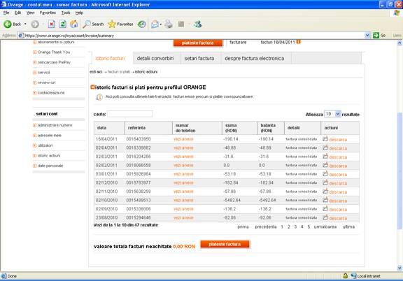Click the page scrollbar up arrow
This screenshot has width=403, height=281.
pyautogui.click(x=400, y=43)
